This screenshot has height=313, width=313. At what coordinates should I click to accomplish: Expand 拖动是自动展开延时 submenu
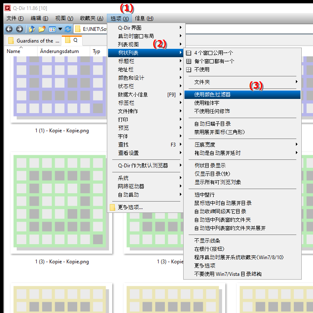242,153
